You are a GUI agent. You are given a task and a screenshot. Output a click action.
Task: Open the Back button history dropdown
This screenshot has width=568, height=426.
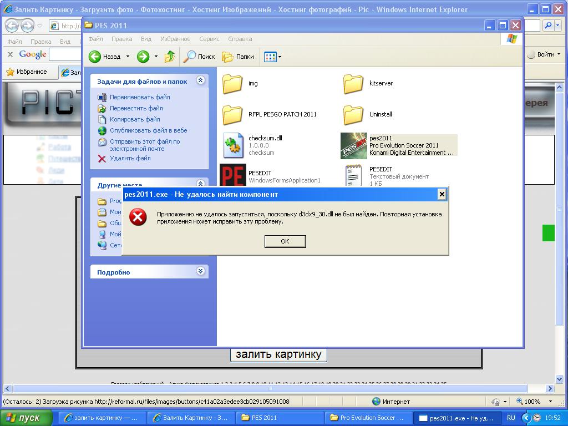[128, 57]
